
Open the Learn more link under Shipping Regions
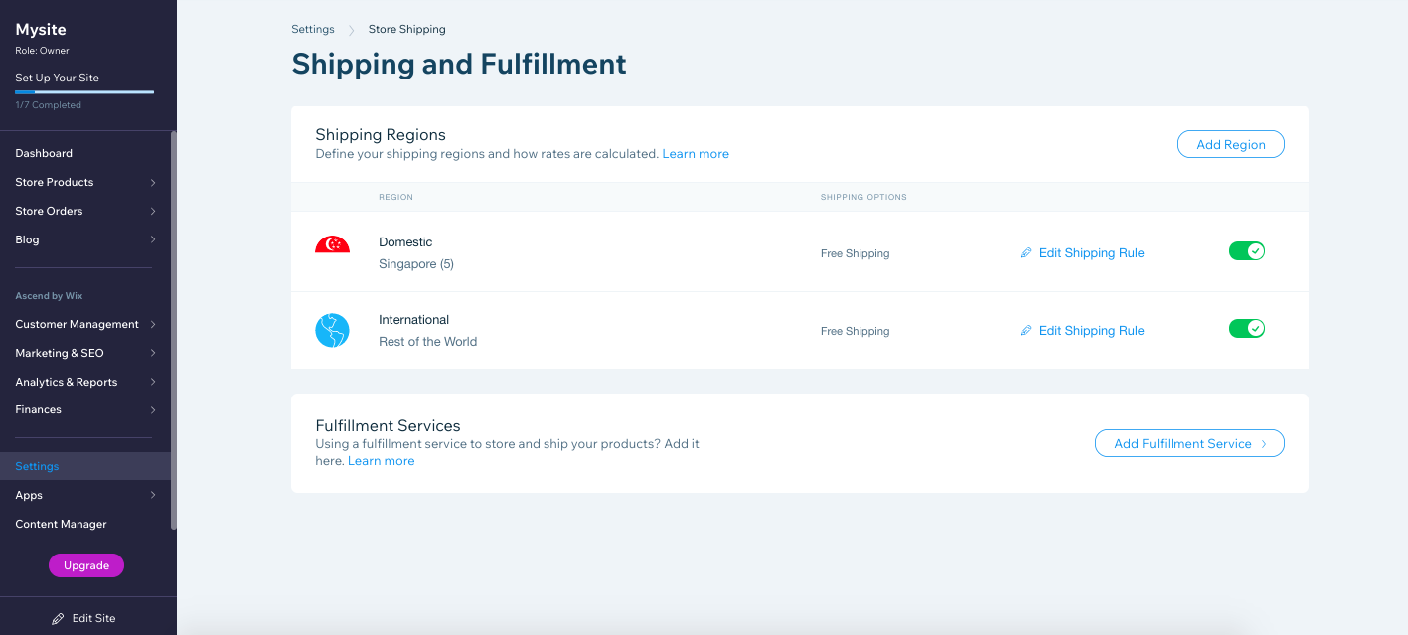[696, 154]
